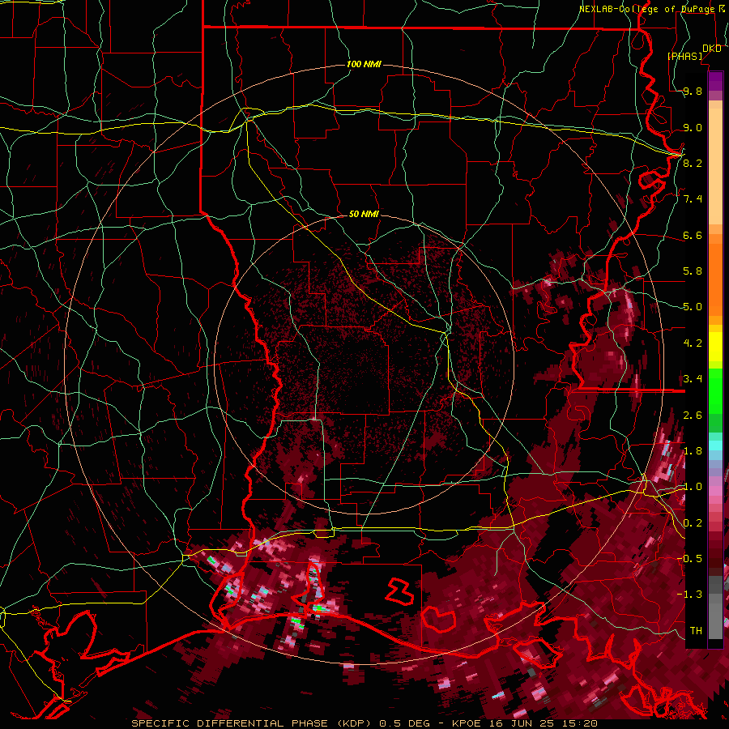Click the 7.4 scale value label
The height and width of the screenshot is (729, 729).
(693, 198)
